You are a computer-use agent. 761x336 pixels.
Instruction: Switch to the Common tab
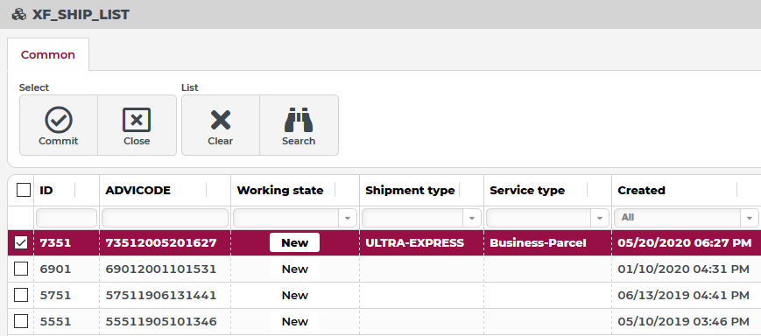pyautogui.click(x=48, y=55)
